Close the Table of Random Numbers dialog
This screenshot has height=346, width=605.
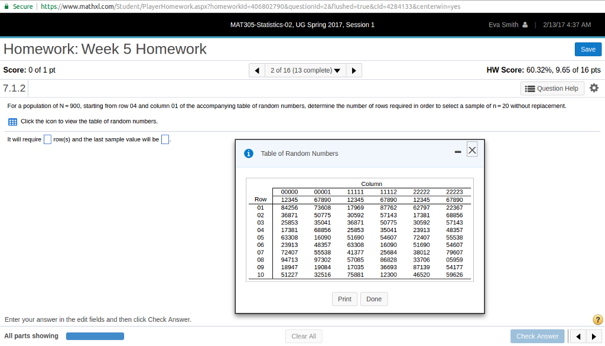point(472,150)
